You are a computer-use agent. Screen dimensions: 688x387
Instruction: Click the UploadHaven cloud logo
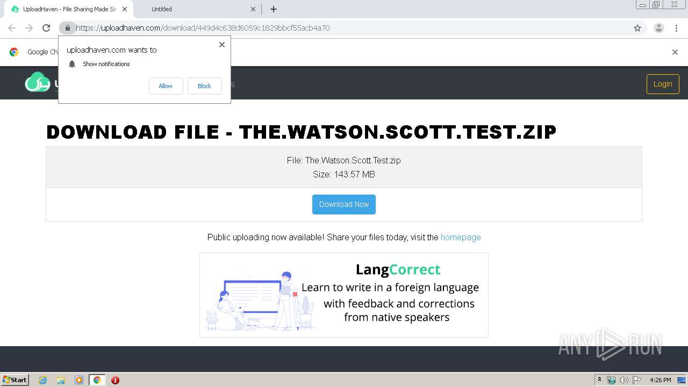coord(38,82)
